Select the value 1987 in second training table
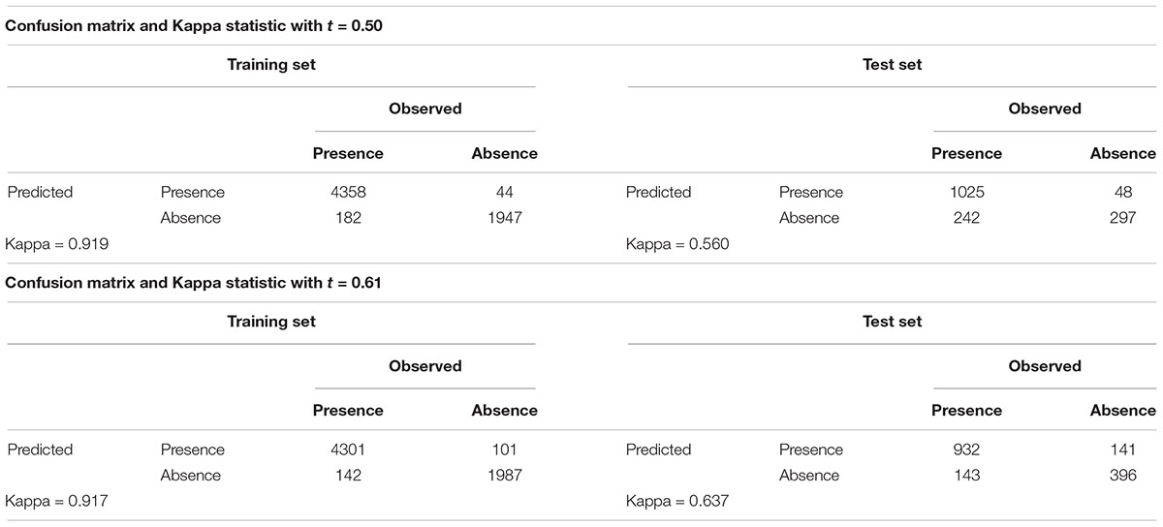Image resolution: width=1163 pixels, height=527 pixels. [504, 476]
